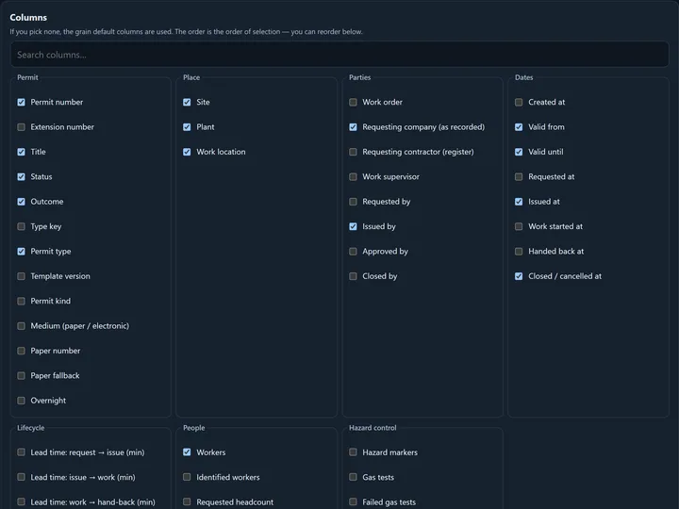Tick Lead time: work → hand-back (min)

click(x=21, y=502)
